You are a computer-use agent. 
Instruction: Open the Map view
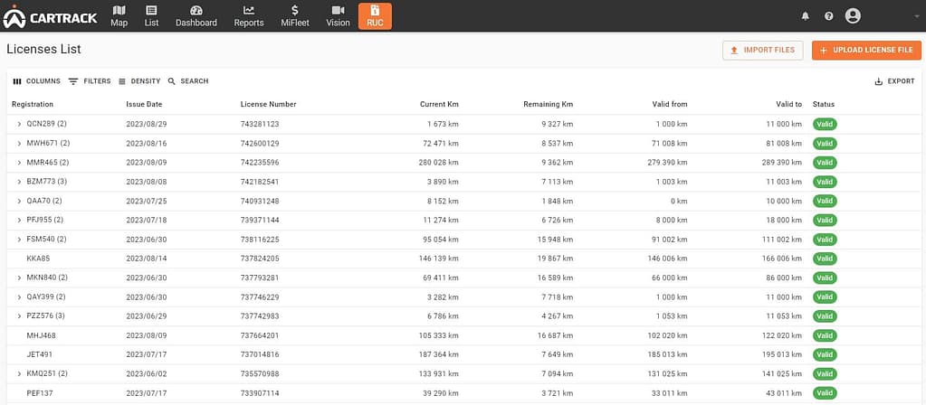[x=119, y=15]
